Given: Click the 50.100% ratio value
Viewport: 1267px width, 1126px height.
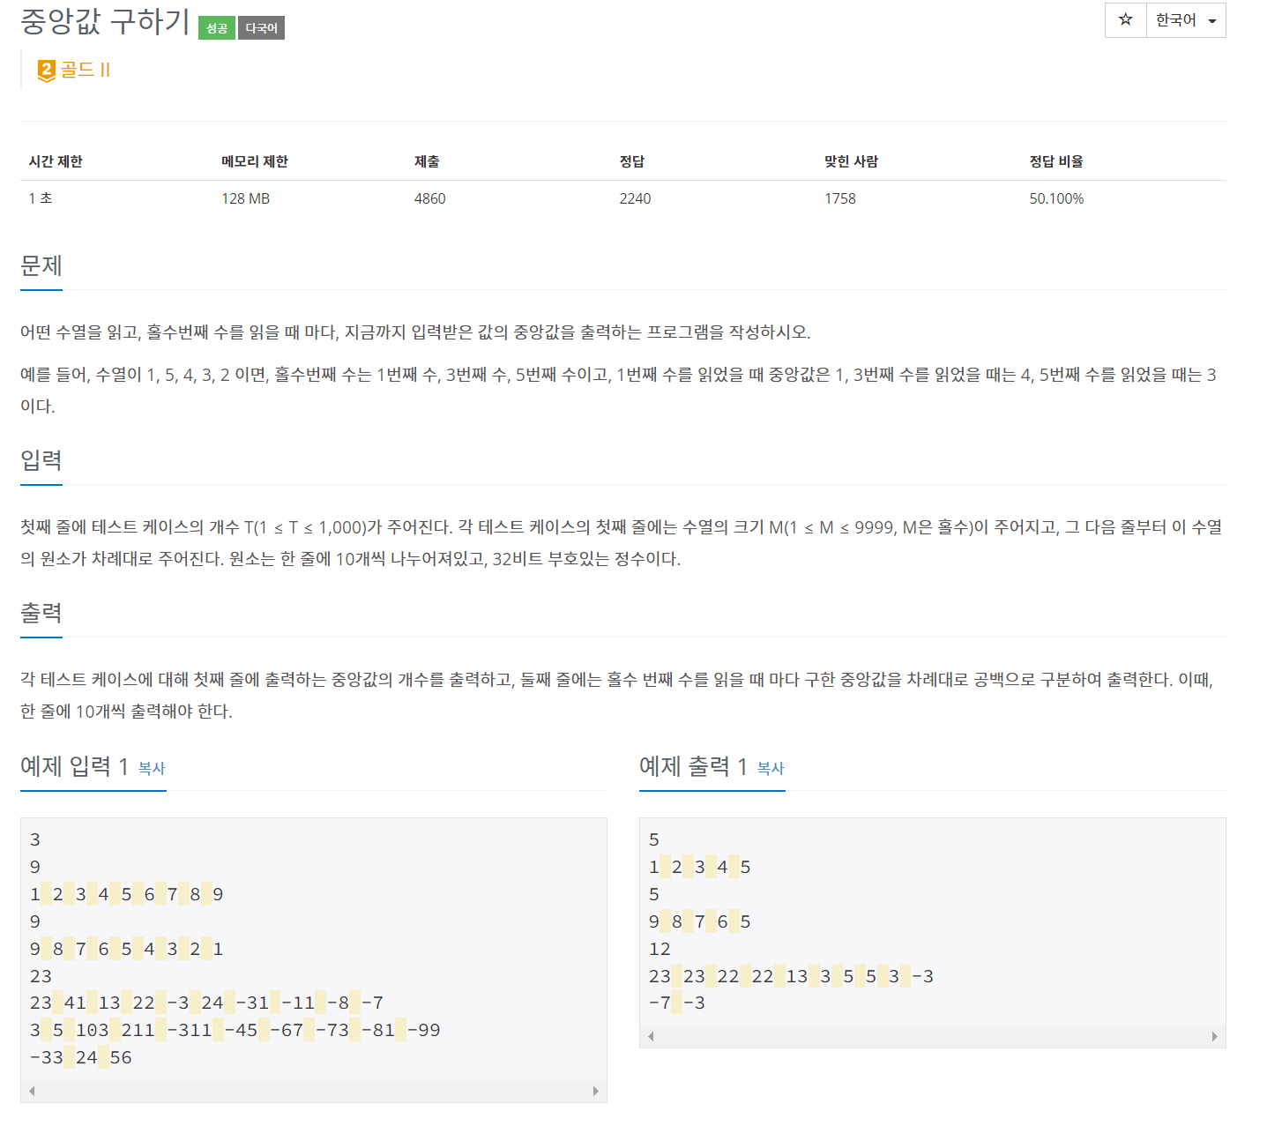Looking at the screenshot, I should pos(1056,198).
